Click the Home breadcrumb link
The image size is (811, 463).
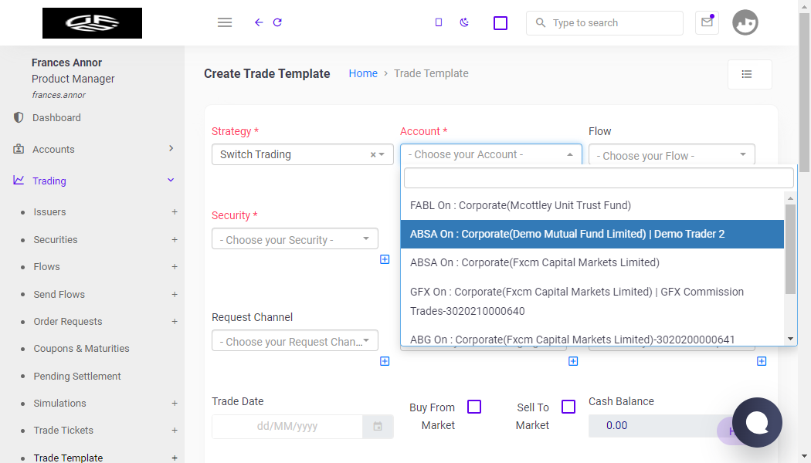tap(363, 73)
